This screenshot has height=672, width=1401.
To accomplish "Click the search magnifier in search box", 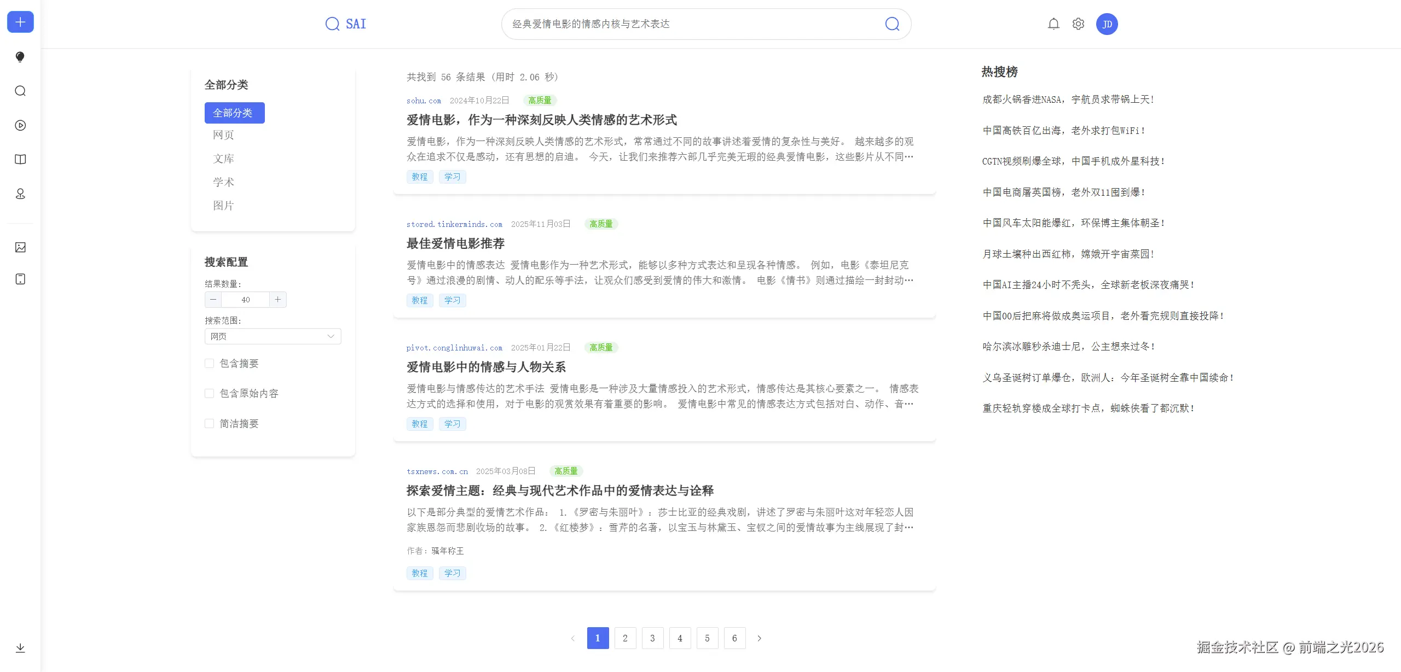I will [892, 24].
